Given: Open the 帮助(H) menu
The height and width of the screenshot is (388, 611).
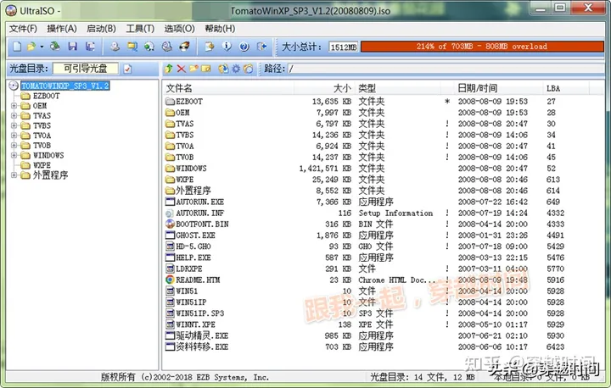Looking at the screenshot, I should (220, 29).
